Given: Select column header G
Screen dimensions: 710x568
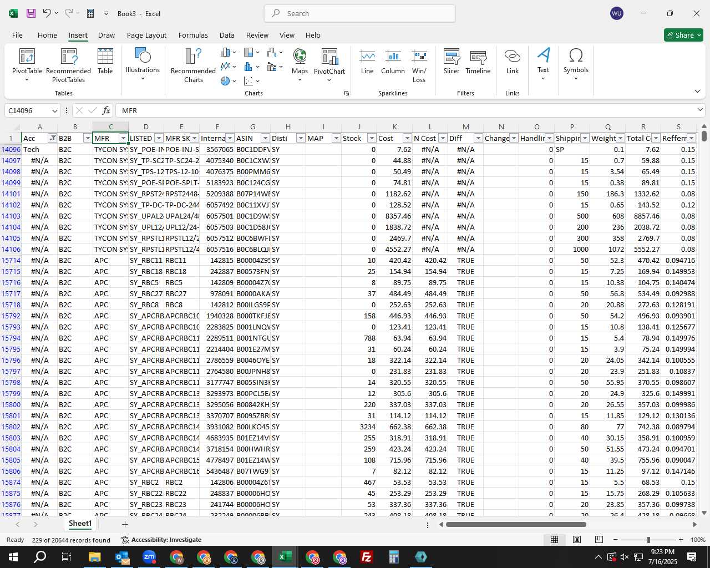Looking at the screenshot, I should 252,127.
